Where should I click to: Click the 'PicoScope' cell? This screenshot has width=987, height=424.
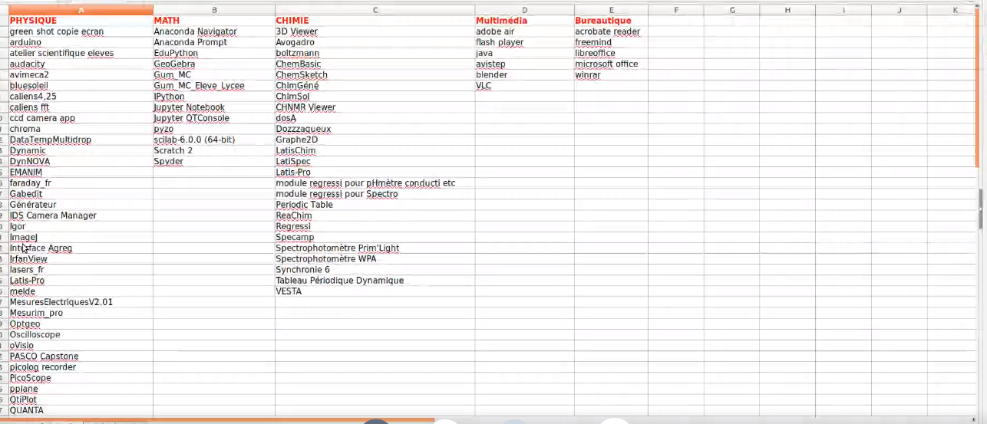tap(81, 378)
